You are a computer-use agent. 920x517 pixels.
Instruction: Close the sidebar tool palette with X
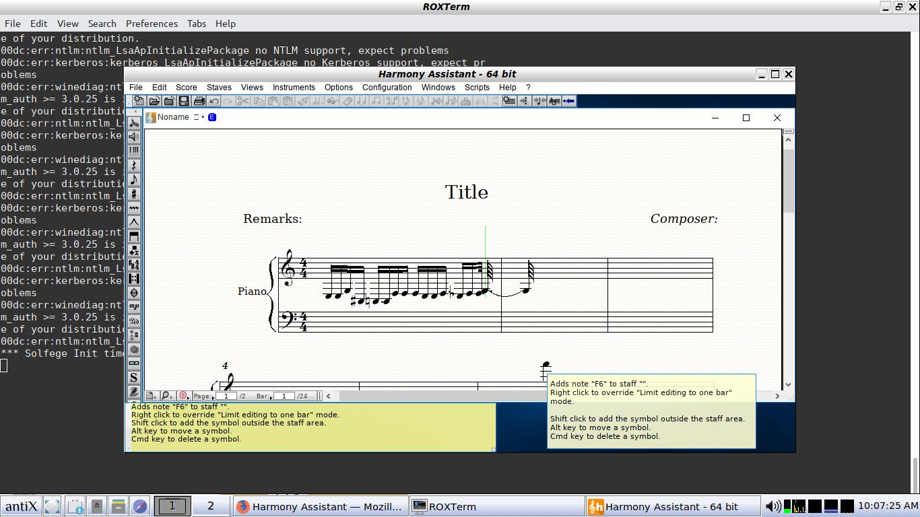(x=135, y=112)
